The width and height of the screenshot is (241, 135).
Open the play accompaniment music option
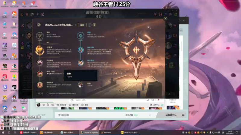[74, 105]
